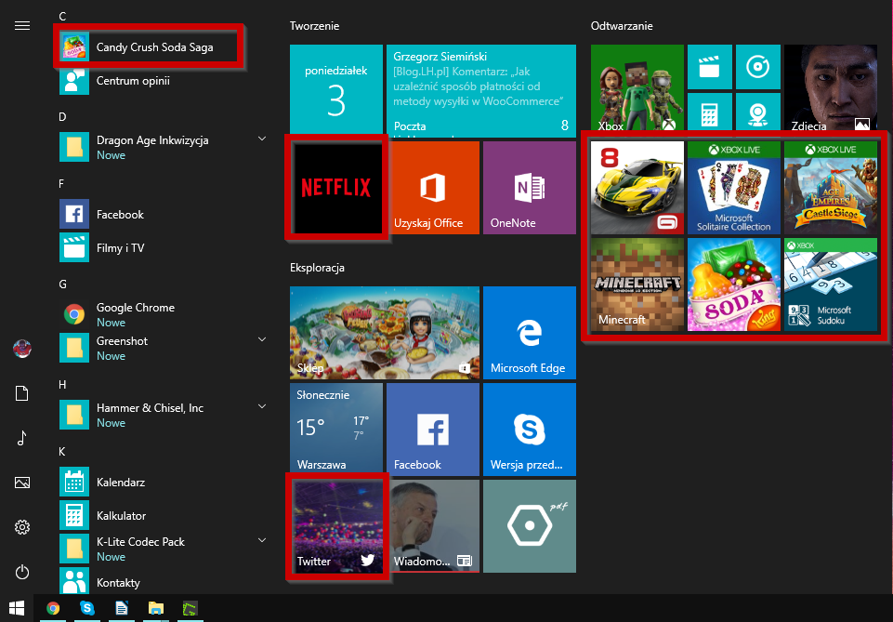The image size is (893, 622).
Task: Open small Filmy clapperboard tile
Action: tap(710, 67)
